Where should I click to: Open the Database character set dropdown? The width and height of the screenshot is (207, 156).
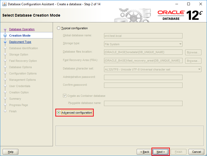pos(152,69)
